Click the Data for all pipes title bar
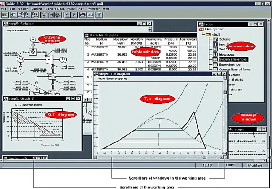 [141, 35]
